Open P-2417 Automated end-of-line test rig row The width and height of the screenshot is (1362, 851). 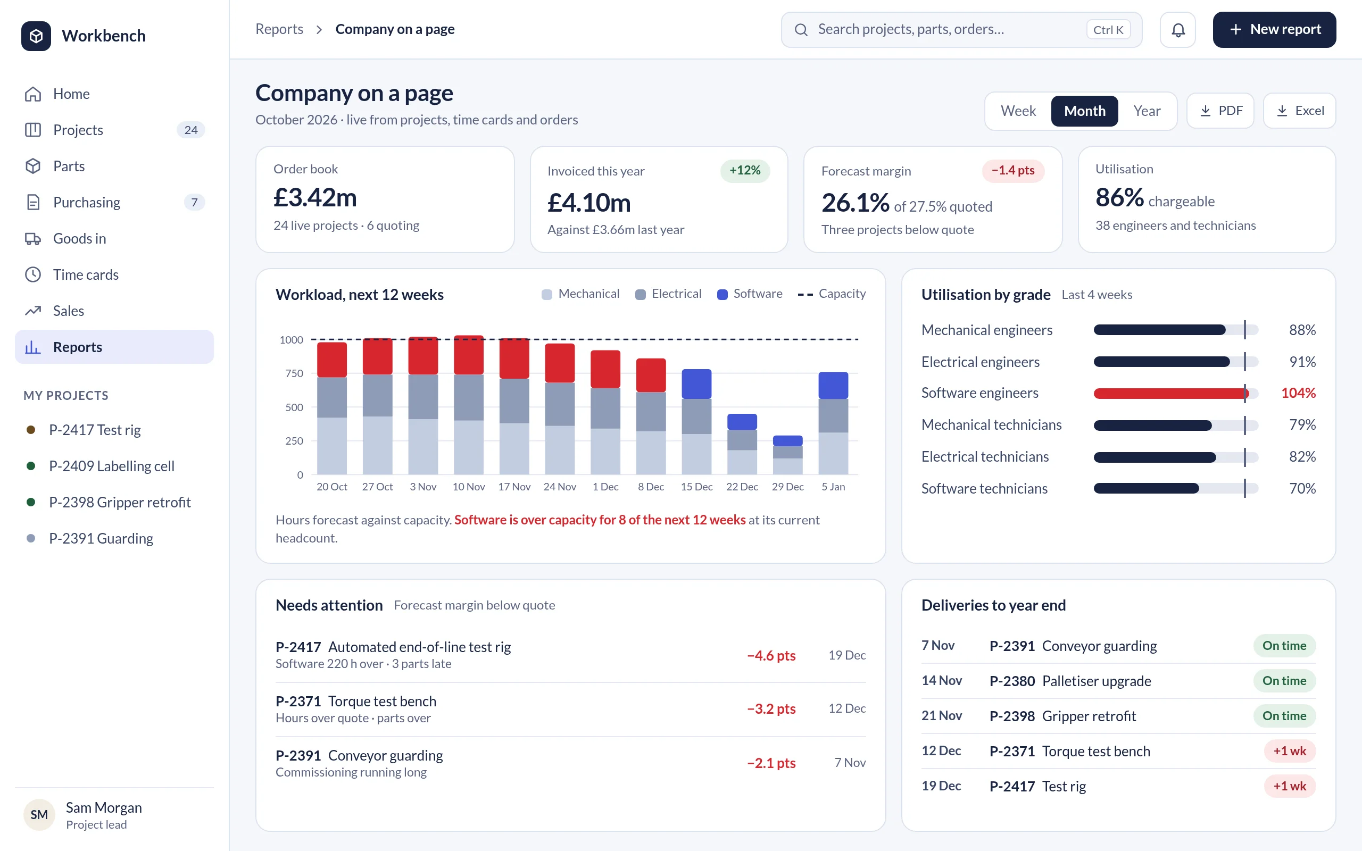pyautogui.click(x=571, y=655)
